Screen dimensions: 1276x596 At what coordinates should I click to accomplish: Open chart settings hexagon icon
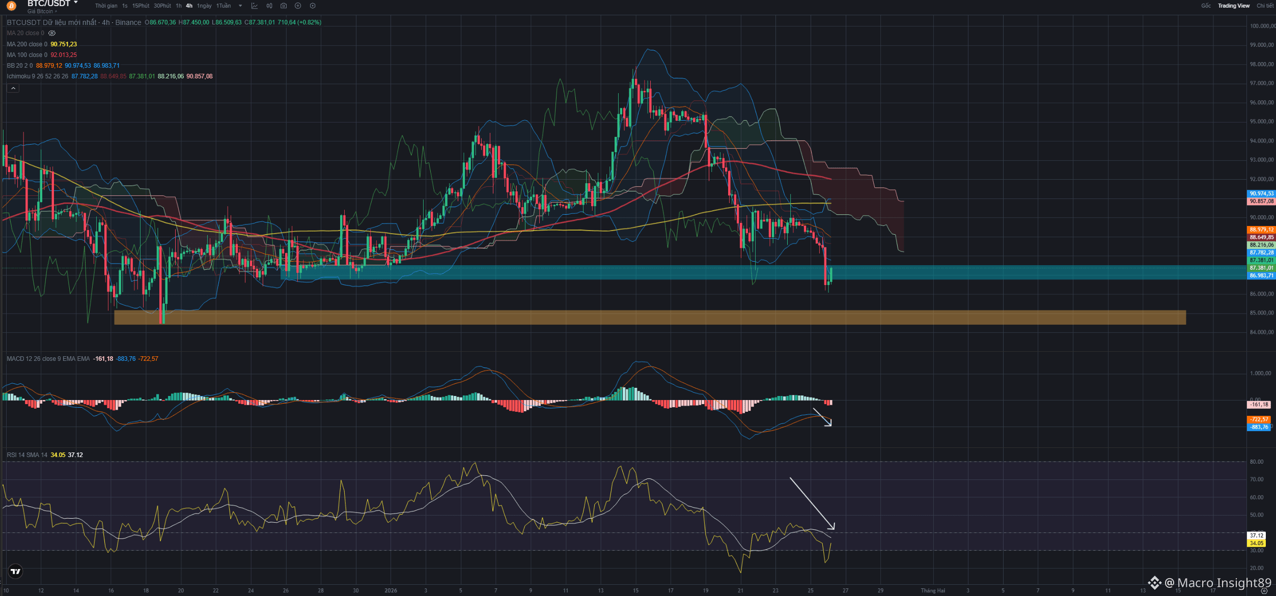pos(313,6)
